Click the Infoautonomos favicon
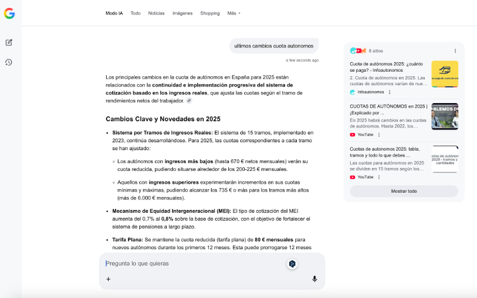Viewport: 477px width, 298px height. (352, 92)
